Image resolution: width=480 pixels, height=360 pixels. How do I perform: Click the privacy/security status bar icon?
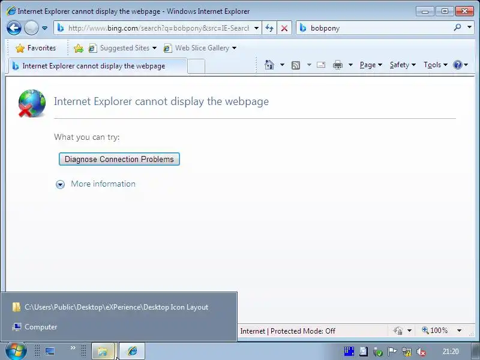point(398,331)
